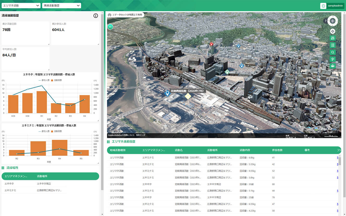
Task: Click the compass navigation control center
Action: [x=332, y=21]
